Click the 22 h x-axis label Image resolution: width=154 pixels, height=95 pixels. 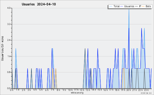140,90
